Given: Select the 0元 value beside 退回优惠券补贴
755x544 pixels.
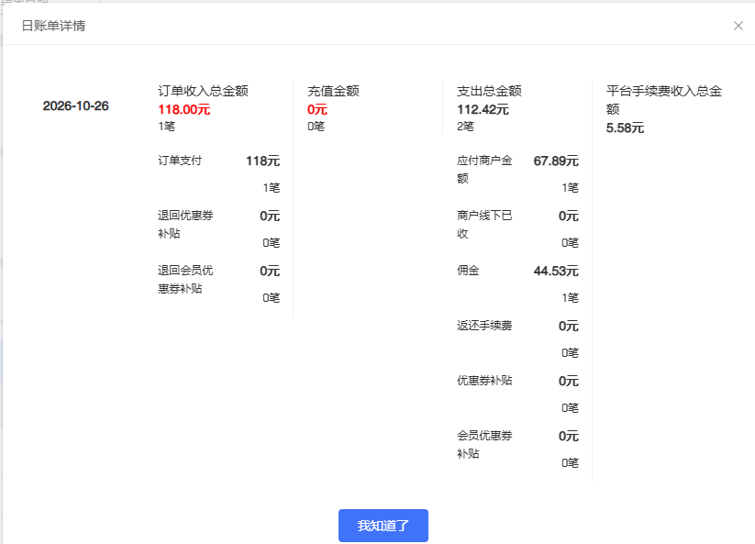Looking at the screenshot, I should (270, 216).
